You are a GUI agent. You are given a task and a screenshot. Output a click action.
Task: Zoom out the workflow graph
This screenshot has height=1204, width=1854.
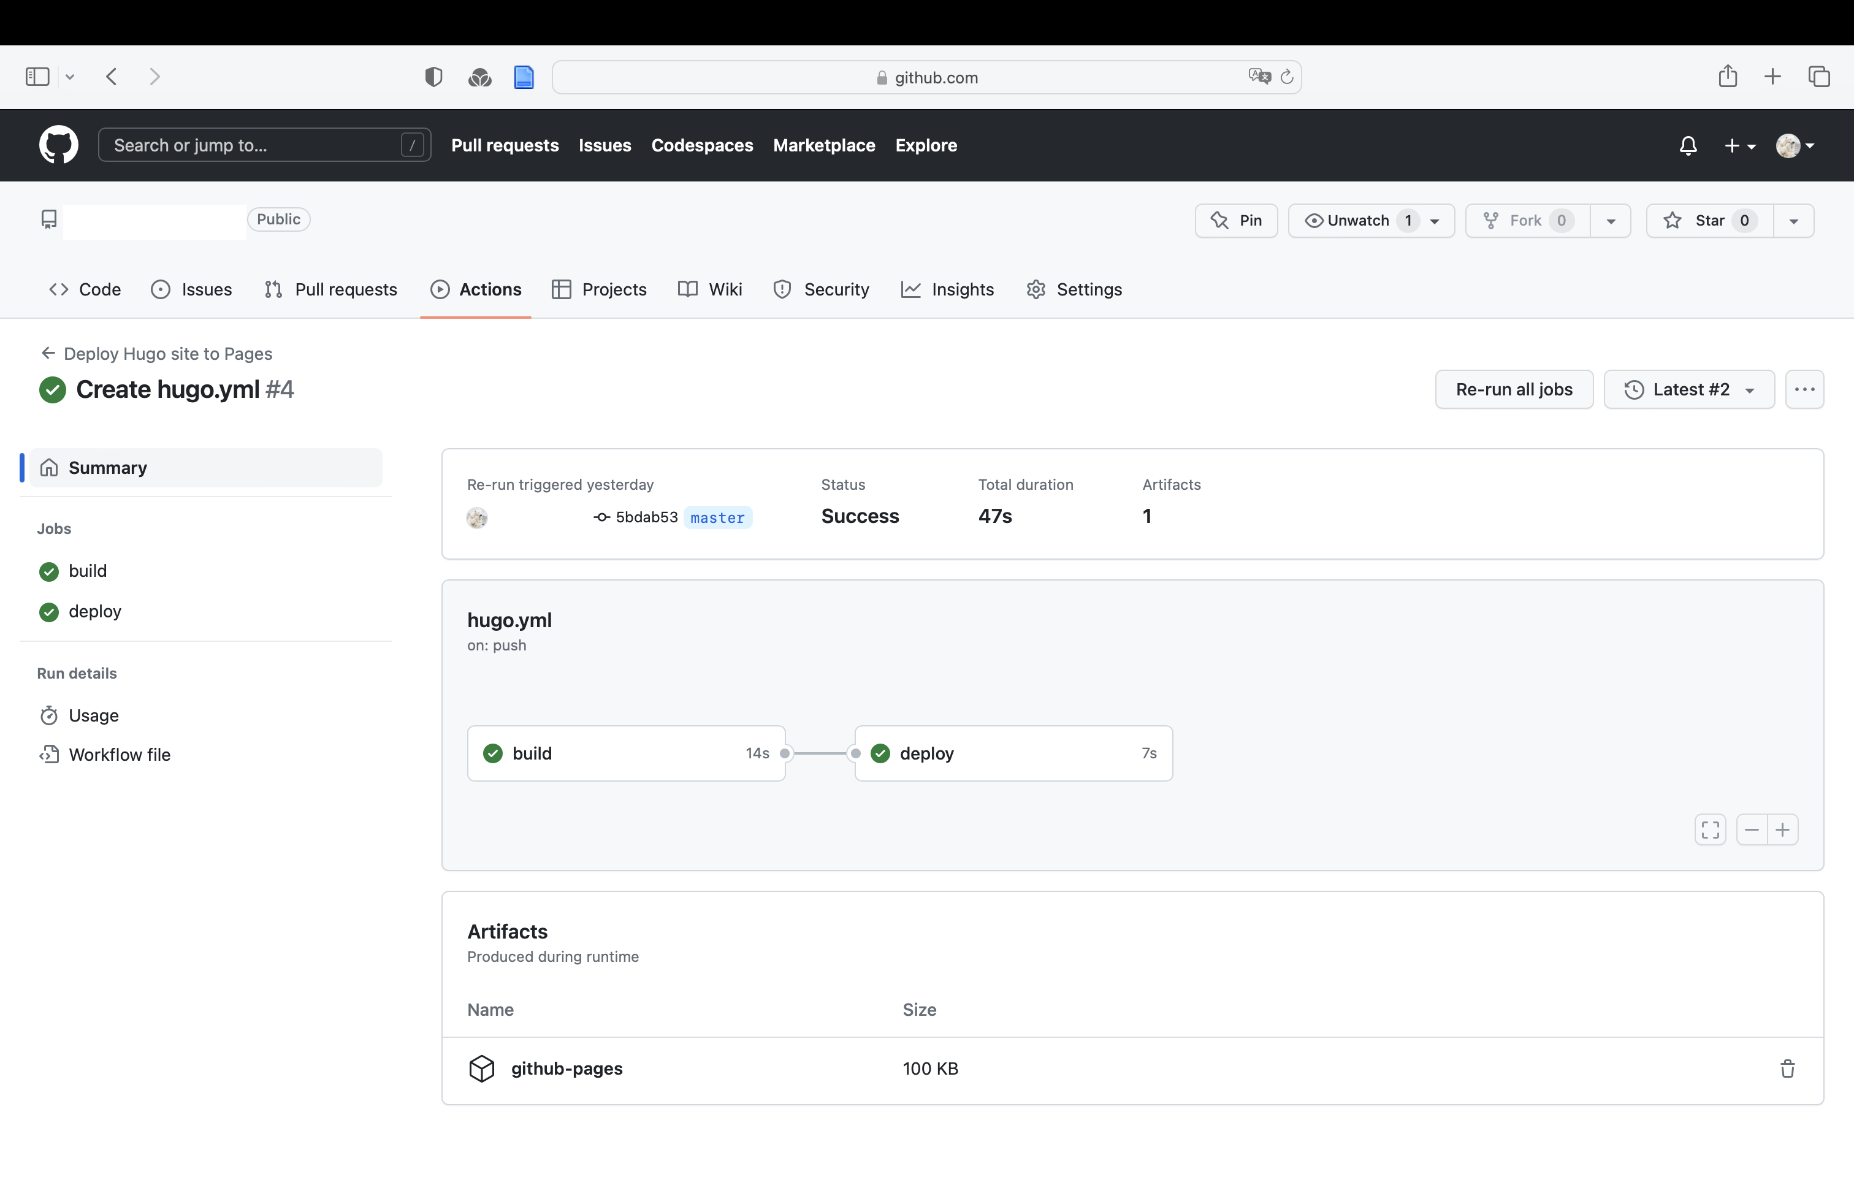click(1752, 829)
